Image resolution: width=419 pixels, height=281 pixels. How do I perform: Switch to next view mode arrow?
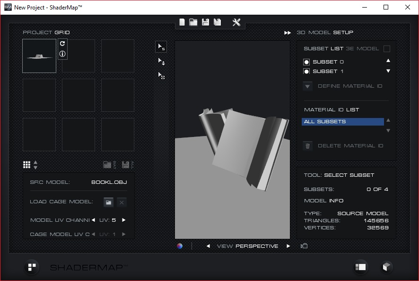(288, 246)
